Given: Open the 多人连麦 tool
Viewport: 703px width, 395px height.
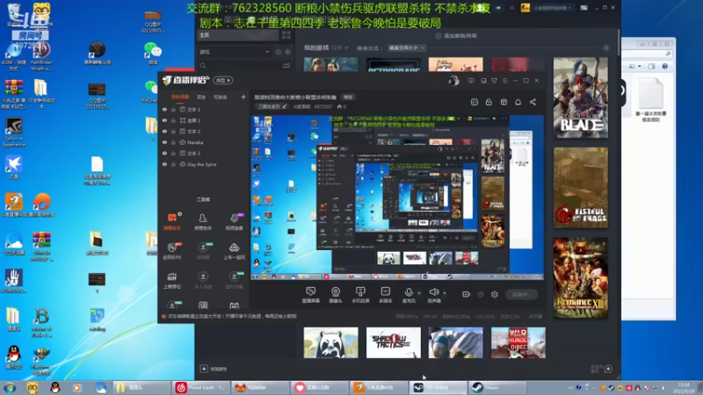Looking at the screenshot, I should 203,280.
